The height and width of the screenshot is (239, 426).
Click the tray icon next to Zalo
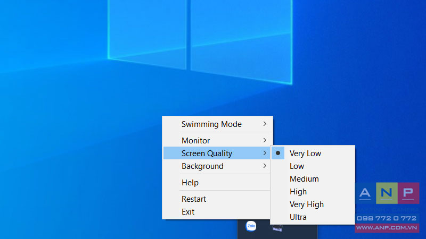point(277,228)
